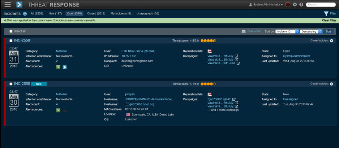Tick the checkbox for INC-2555
The image size is (339, 148).
[11, 84]
